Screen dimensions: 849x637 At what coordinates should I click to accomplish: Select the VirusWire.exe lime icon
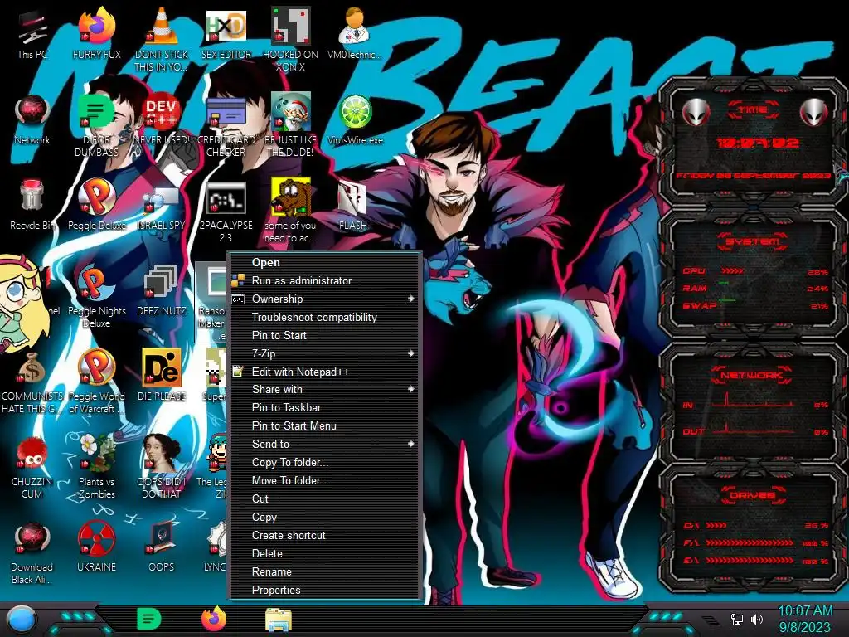355,120
